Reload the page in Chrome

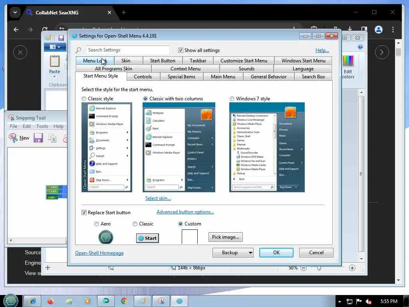(x=45, y=30)
